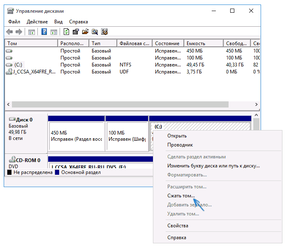Maximize the Управление дисками window
This screenshot has height=247, width=289.
coord(232,11)
